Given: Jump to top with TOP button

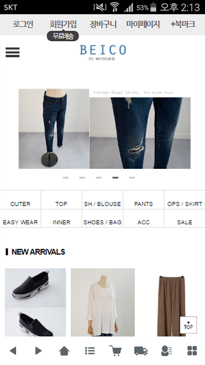Looking at the screenshot, I should point(188,325).
